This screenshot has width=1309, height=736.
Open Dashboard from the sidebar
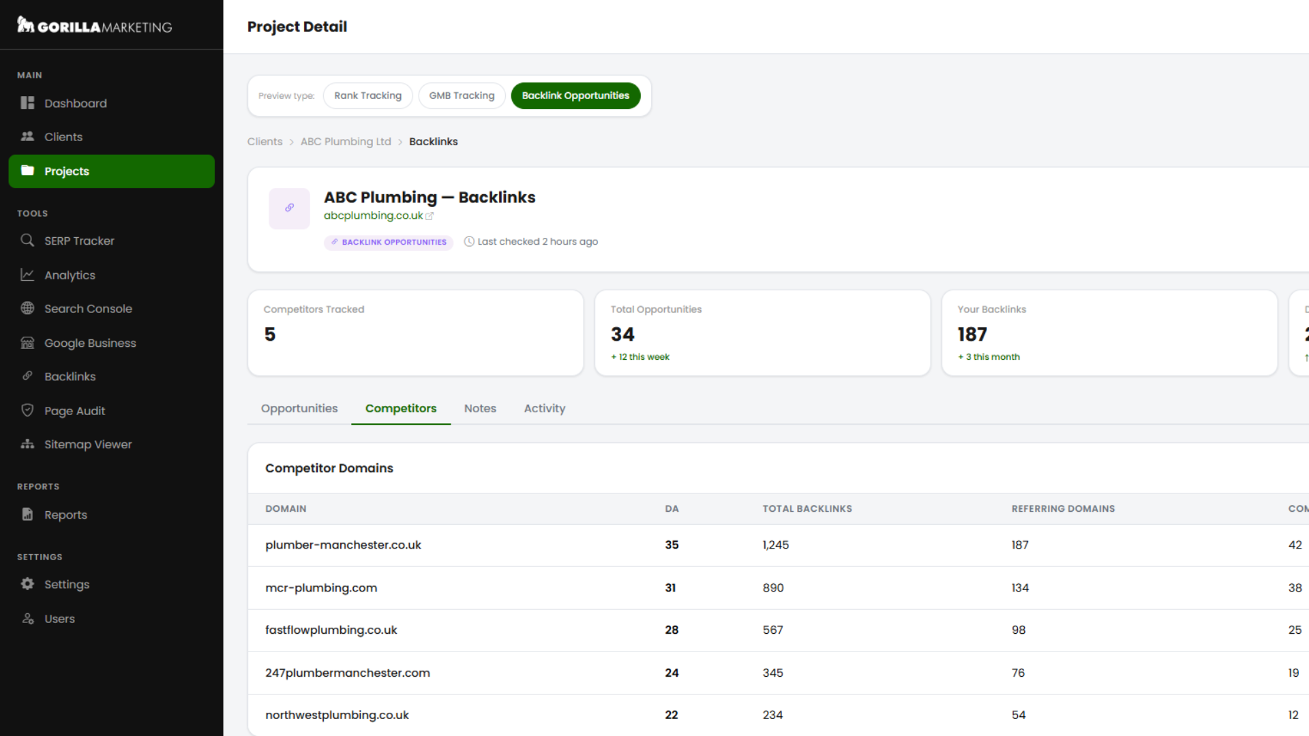(x=111, y=103)
